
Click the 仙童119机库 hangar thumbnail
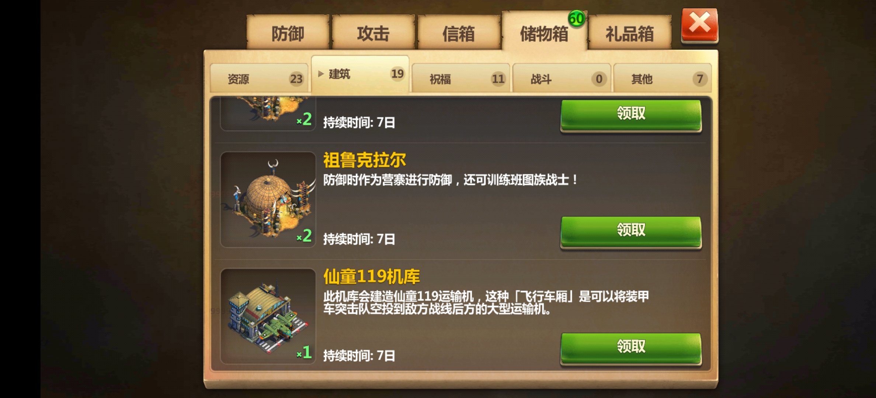(268, 316)
